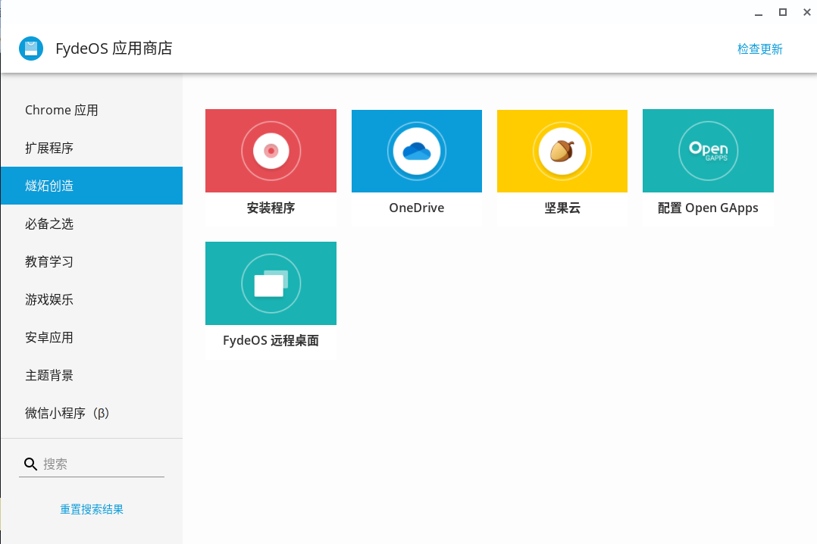Close the app store window
This screenshot has width=817, height=544.
(807, 13)
